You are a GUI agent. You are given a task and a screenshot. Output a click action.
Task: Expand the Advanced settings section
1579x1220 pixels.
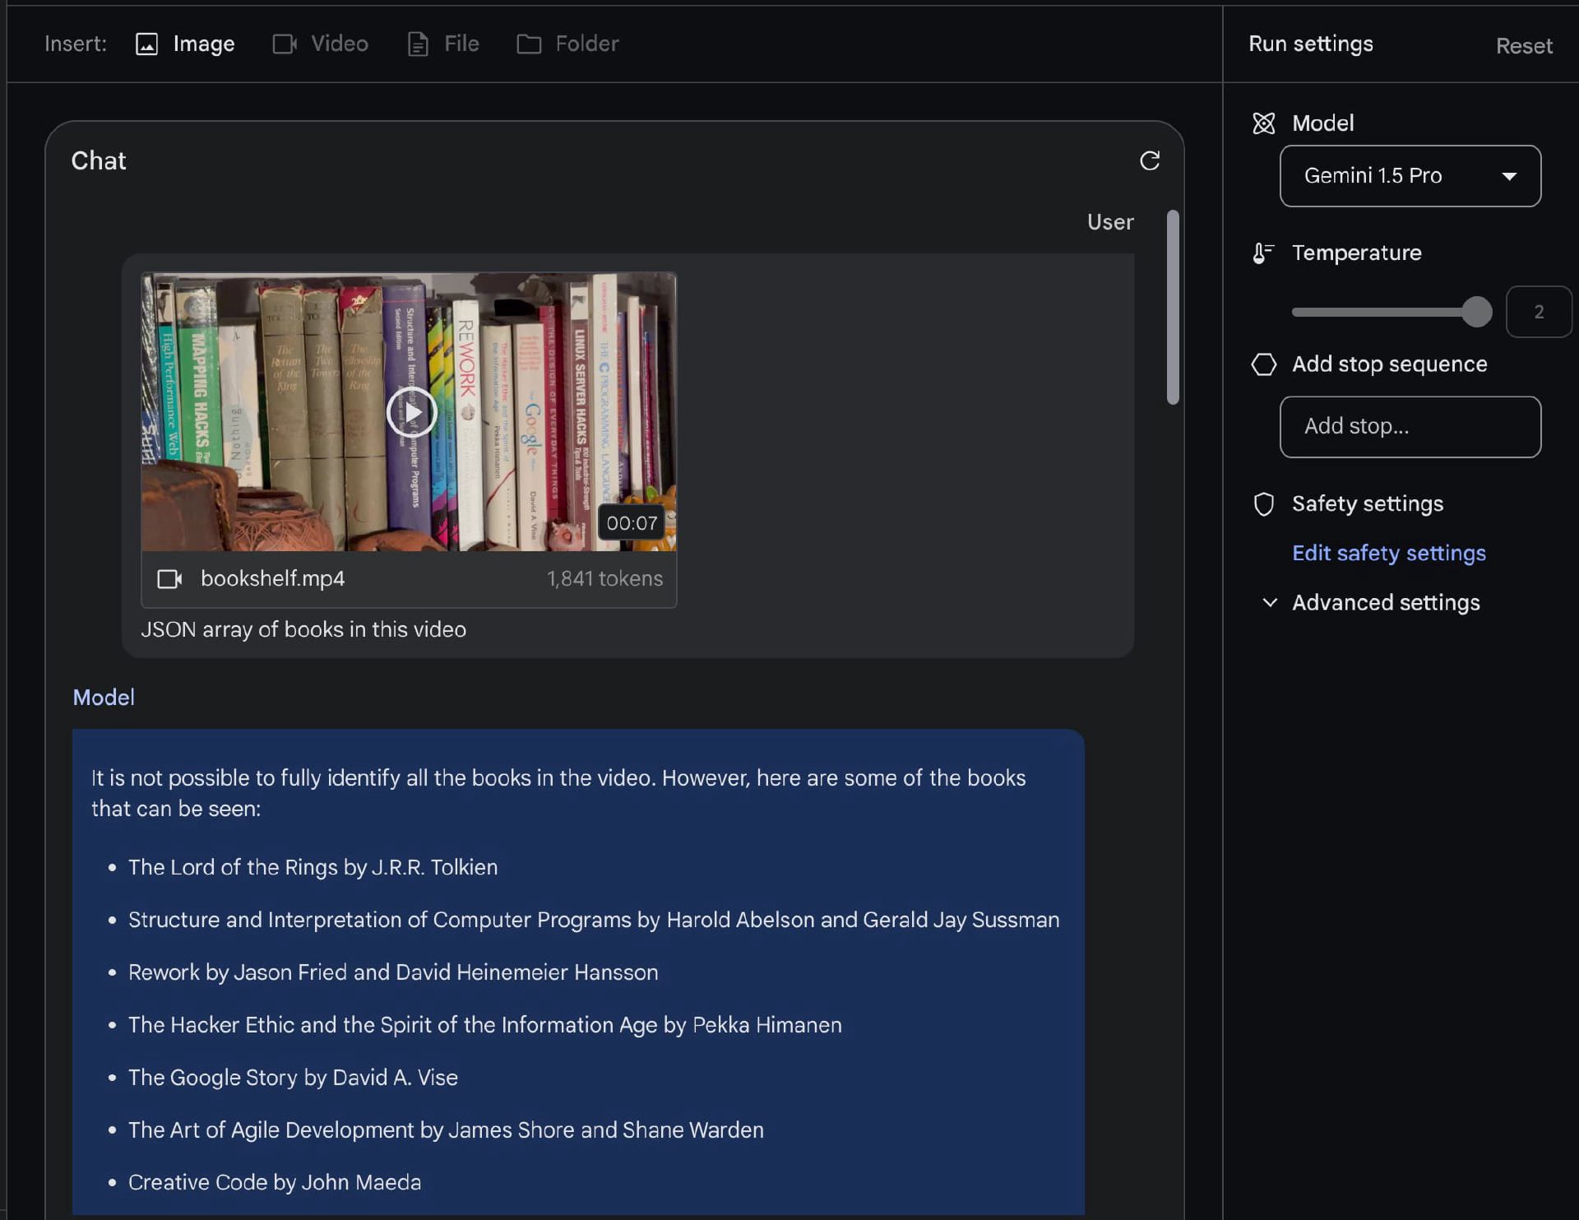point(1385,603)
